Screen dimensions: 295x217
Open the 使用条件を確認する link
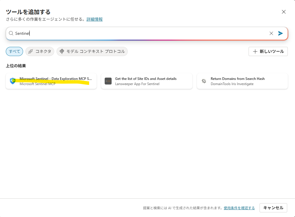pos(239,208)
